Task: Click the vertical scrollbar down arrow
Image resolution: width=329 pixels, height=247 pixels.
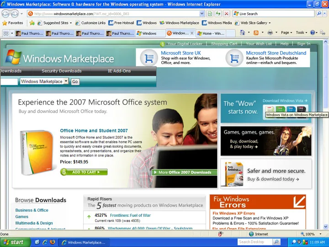Action: (x=325, y=226)
